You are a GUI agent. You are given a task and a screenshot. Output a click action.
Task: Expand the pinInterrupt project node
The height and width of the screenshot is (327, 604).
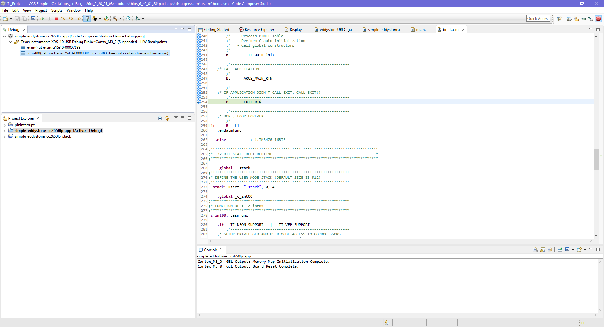(5, 125)
